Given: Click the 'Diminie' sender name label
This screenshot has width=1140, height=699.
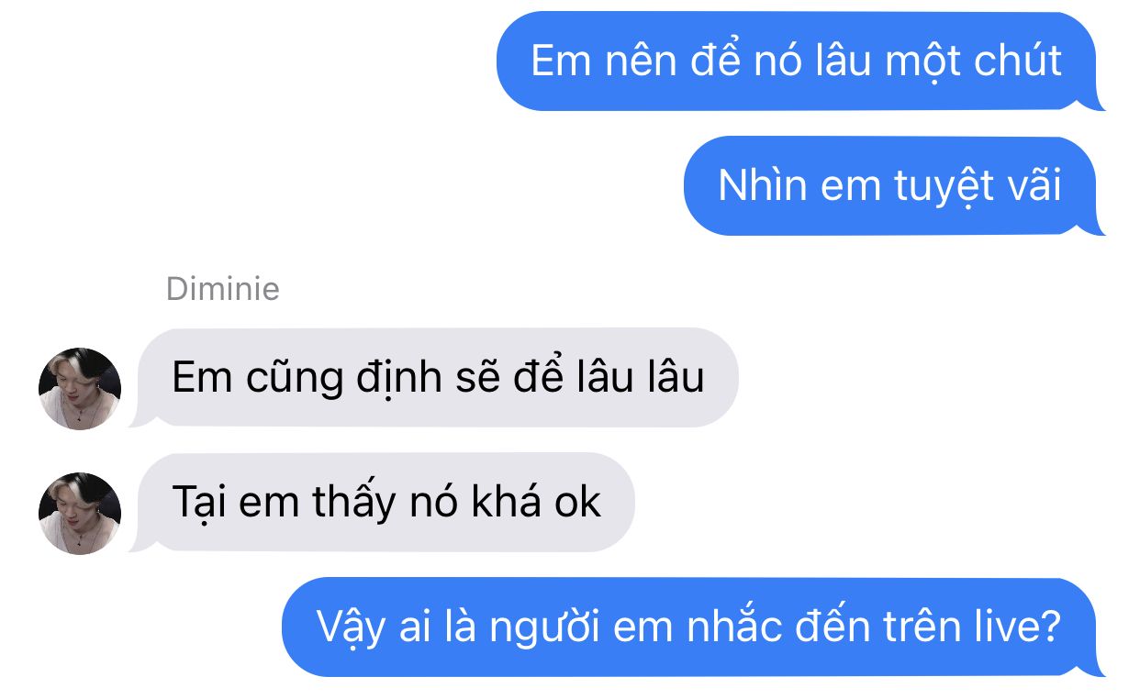Looking at the screenshot, I should tap(223, 289).
